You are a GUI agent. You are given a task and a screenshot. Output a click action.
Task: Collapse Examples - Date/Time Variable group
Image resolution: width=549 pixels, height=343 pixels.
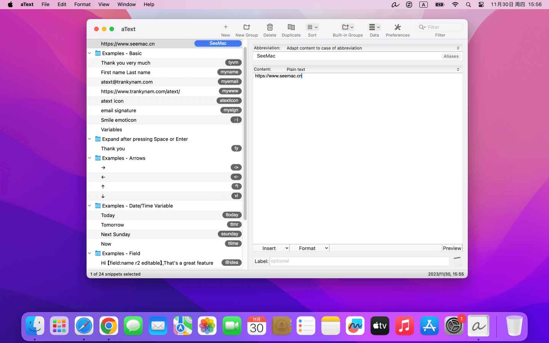point(90,206)
